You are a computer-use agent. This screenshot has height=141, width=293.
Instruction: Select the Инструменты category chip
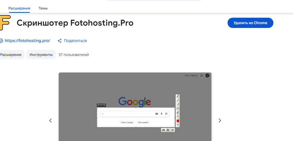point(41,55)
